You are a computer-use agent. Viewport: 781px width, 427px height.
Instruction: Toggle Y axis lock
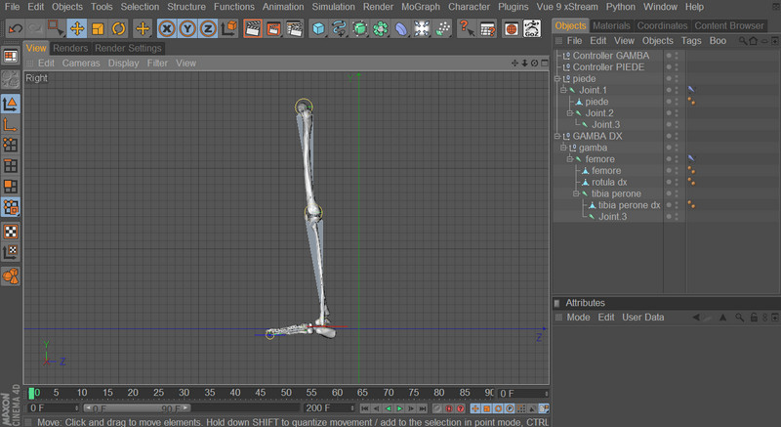point(186,28)
